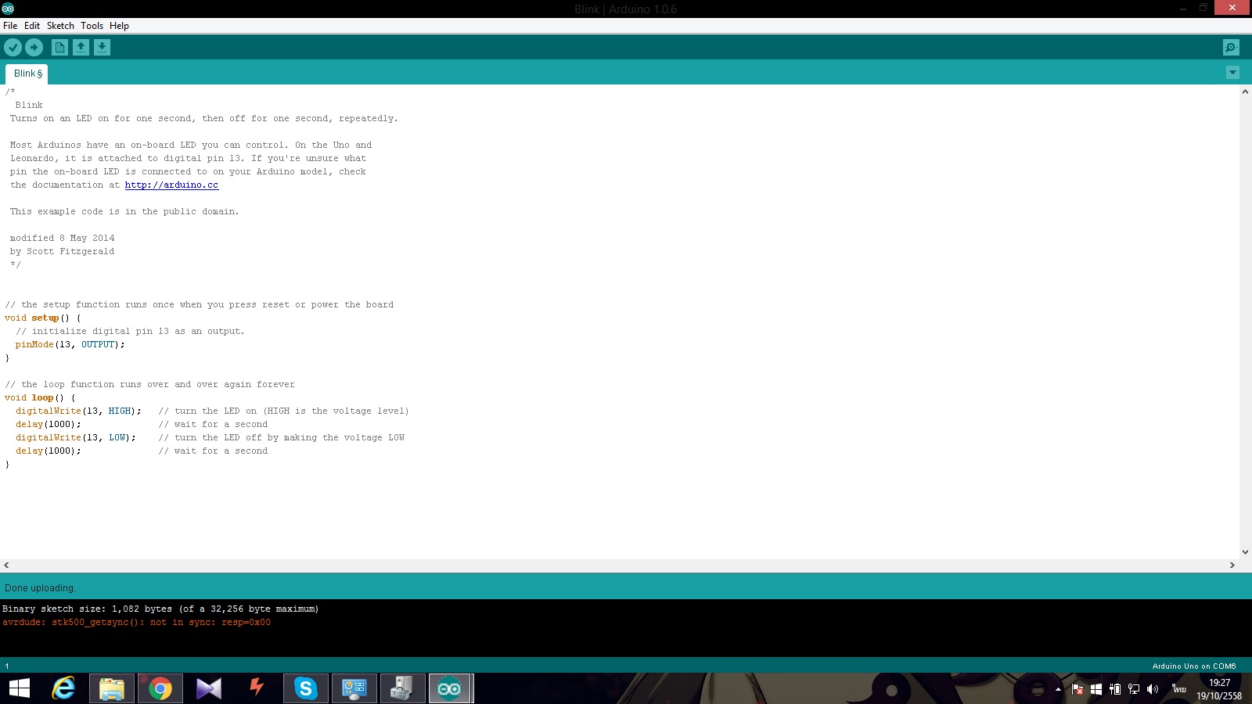Open a sketch with the up-arrow icon
The image size is (1252, 704).
(x=81, y=48)
